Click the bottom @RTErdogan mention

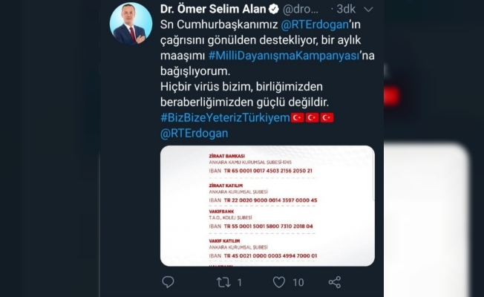(x=194, y=133)
